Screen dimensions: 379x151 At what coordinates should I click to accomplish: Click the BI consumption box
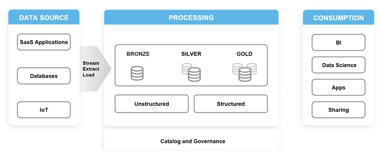pyautogui.click(x=338, y=43)
